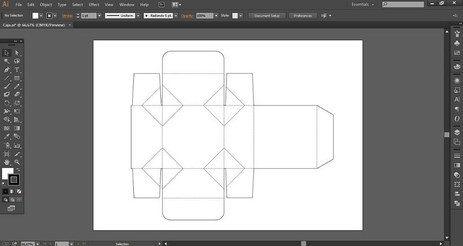Reset to default fill and stroke
The height and width of the screenshot is (246, 463).
[x=4, y=183]
